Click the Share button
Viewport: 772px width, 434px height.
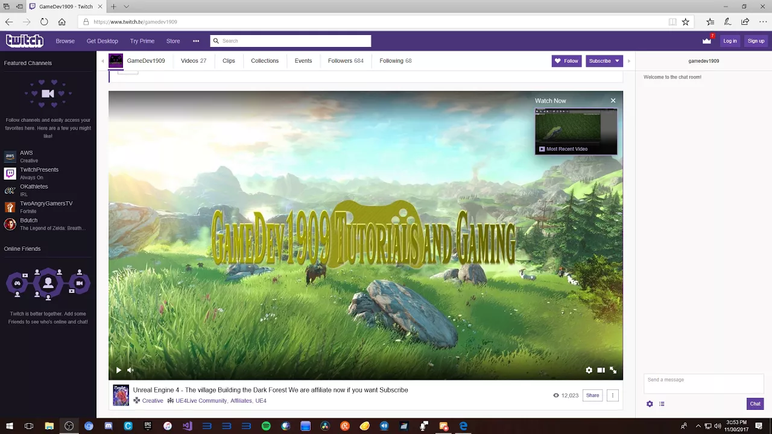click(x=593, y=395)
